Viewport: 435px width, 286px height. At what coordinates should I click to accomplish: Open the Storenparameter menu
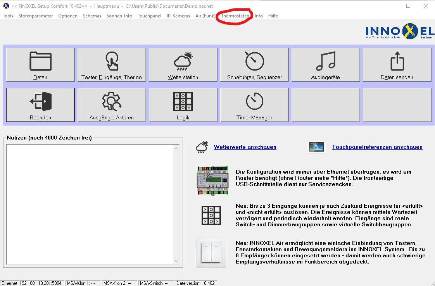pos(36,16)
